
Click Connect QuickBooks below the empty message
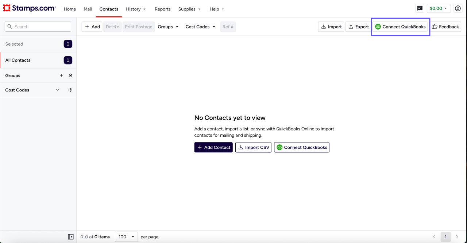(x=302, y=147)
